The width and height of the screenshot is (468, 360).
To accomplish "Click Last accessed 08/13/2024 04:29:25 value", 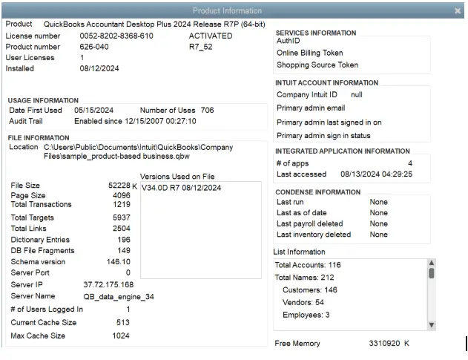I will click(x=376, y=174).
